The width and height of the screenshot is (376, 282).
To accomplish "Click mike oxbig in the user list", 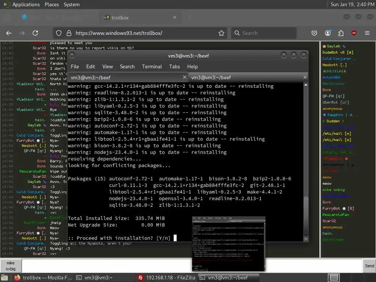I will click(333, 190).
